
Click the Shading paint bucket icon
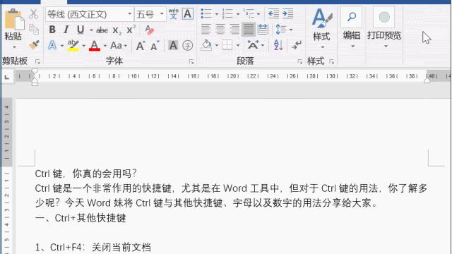206,45
